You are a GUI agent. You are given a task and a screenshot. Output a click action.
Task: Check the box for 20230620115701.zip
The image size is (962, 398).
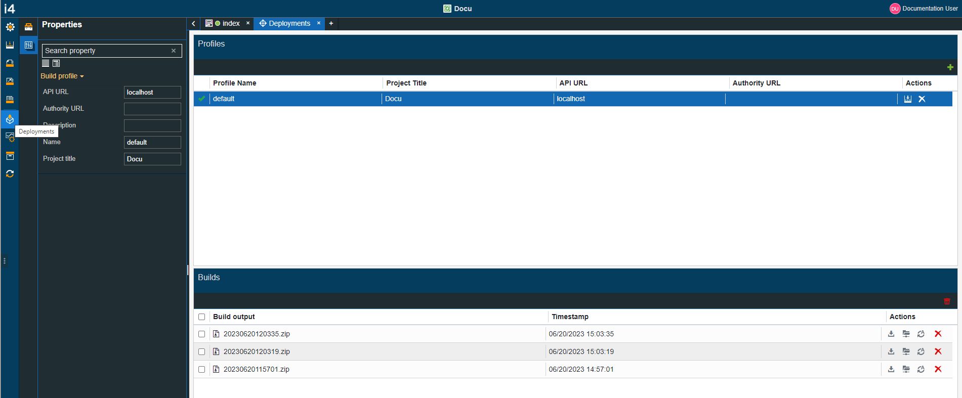click(x=201, y=369)
